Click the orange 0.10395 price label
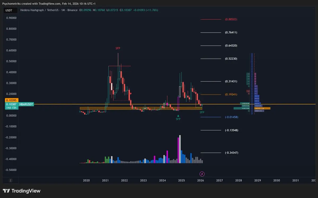 pyautogui.click(x=11, y=101)
